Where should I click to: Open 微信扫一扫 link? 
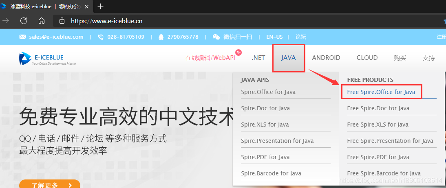[238, 37]
